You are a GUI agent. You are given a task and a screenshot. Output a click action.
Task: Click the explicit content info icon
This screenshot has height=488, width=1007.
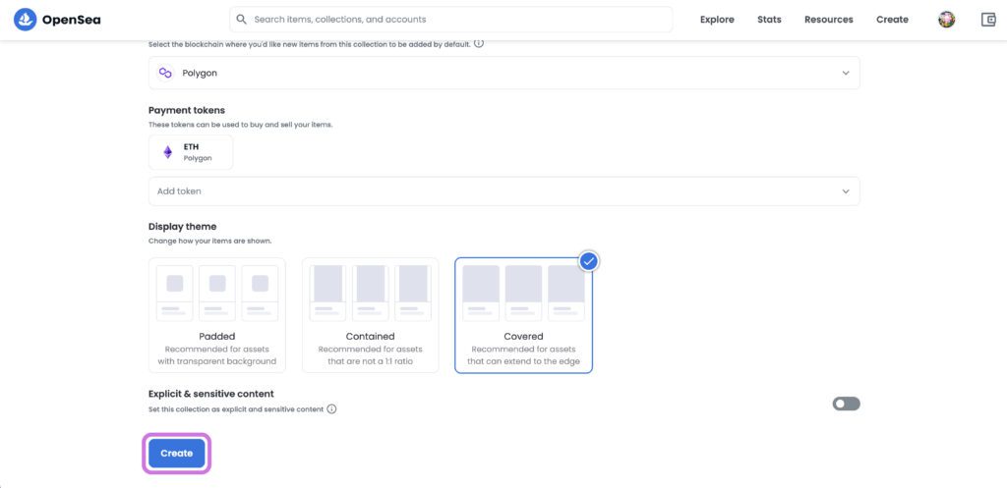pyautogui.click(x=331, y=409)
